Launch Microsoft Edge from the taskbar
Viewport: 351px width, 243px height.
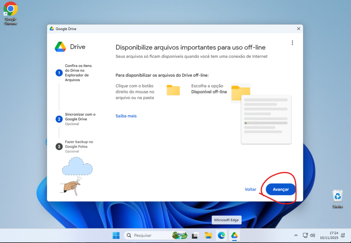pyautogui.click(x=221, y=235)
